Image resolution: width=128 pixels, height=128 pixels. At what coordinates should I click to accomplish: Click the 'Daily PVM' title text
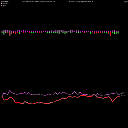pos(5,2)
